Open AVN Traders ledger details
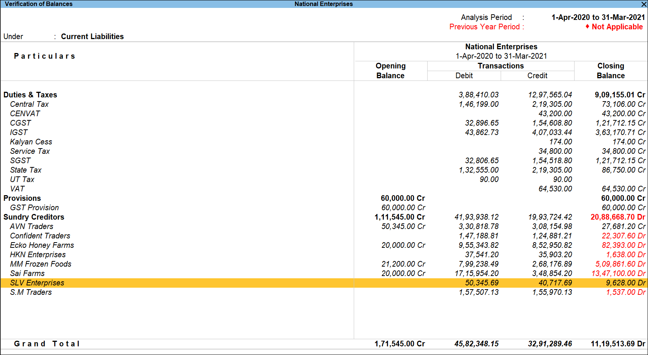Viewport: 648px width, 355px height. 32,226
